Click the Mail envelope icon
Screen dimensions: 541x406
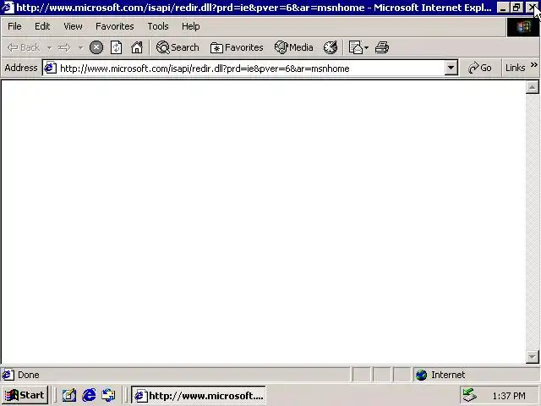tap(356, 47)
